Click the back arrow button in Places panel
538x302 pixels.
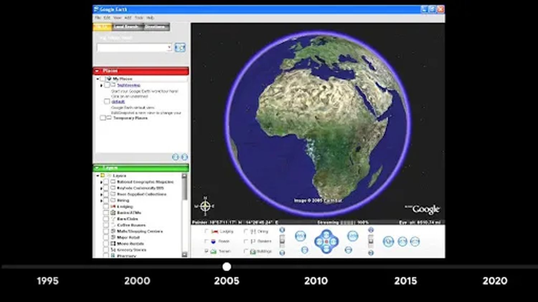coord(175,157)
